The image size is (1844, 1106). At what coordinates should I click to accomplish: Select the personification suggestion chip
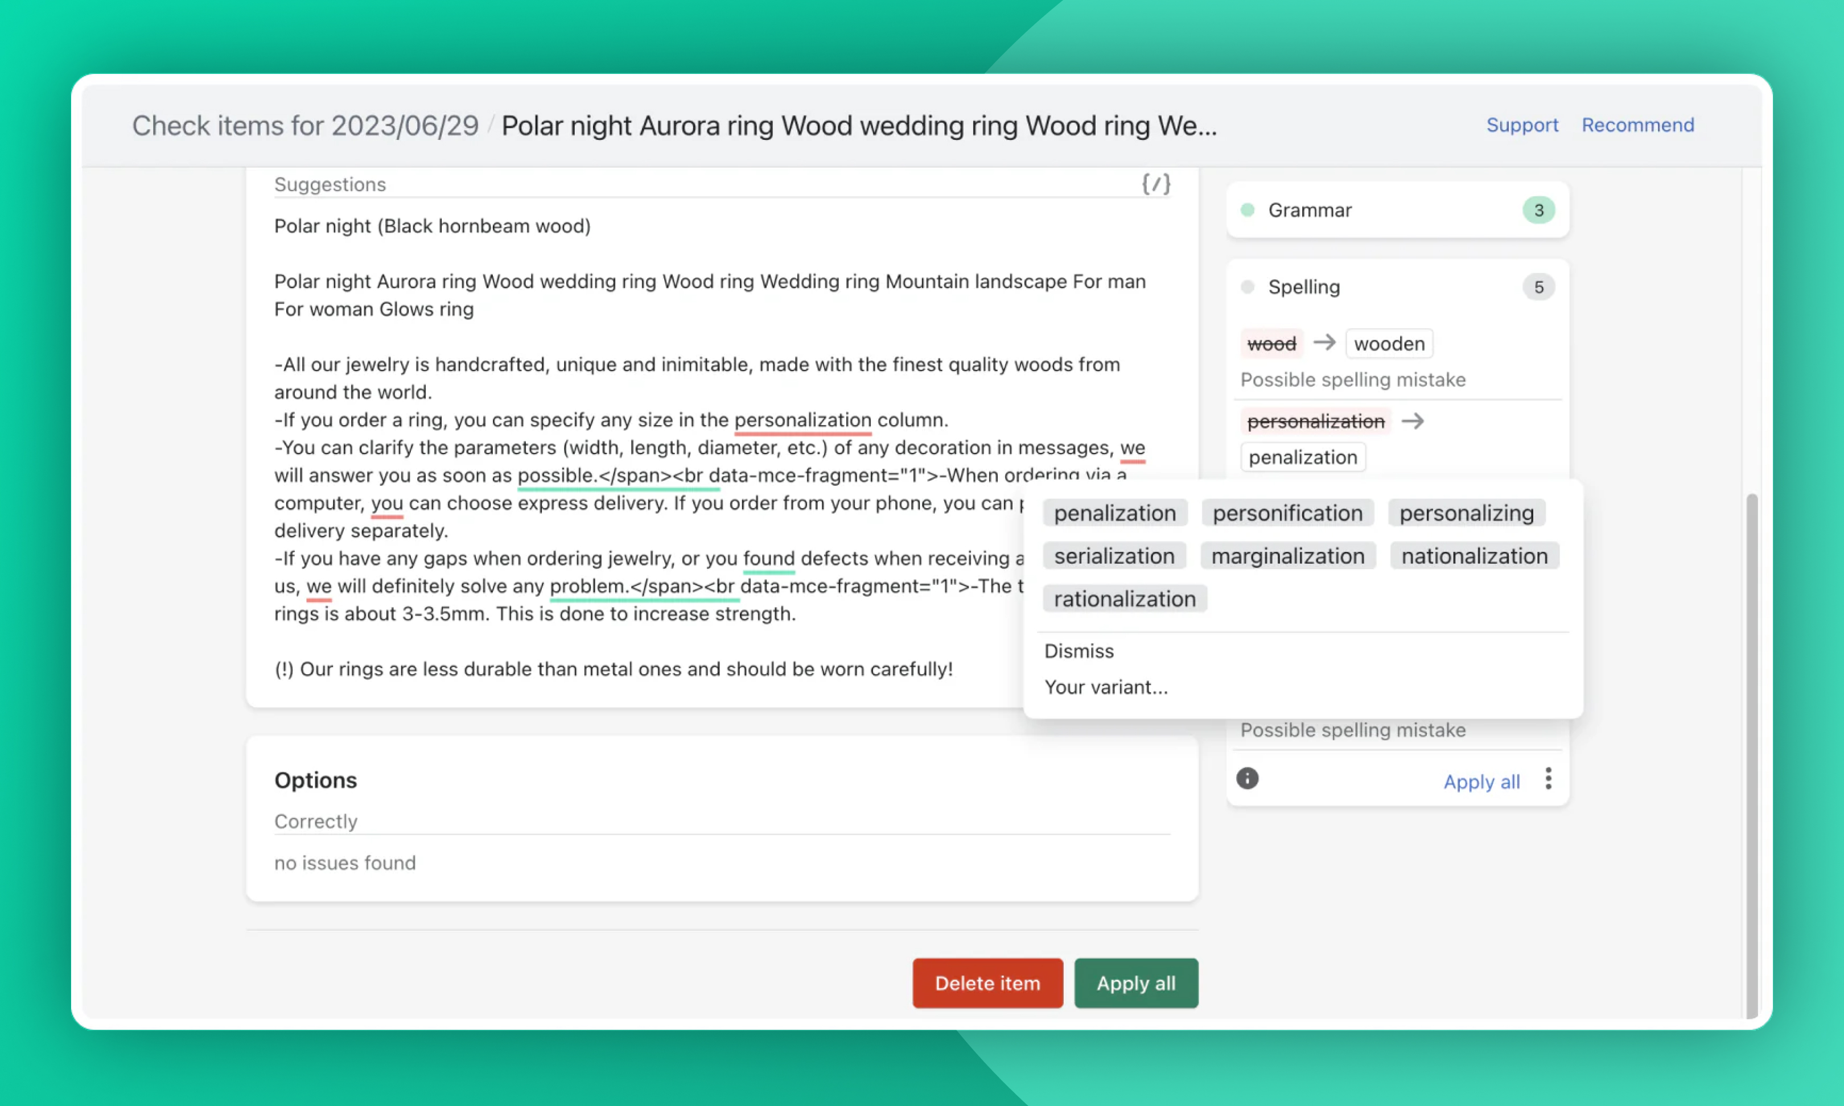1287,512
